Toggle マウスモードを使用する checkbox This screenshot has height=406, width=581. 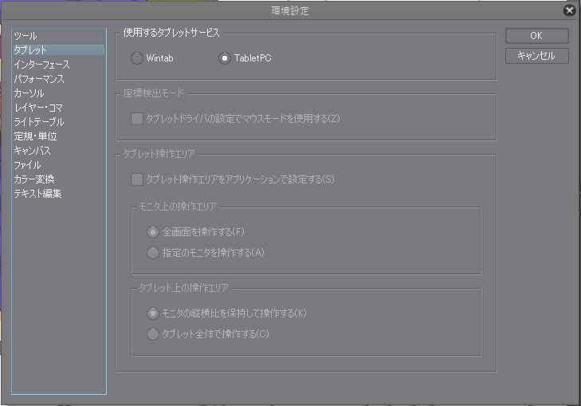click(137, 119)
